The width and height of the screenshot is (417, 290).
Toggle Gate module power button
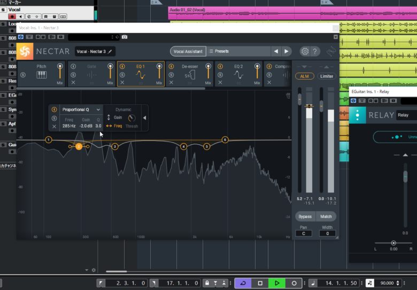point(73,66)
